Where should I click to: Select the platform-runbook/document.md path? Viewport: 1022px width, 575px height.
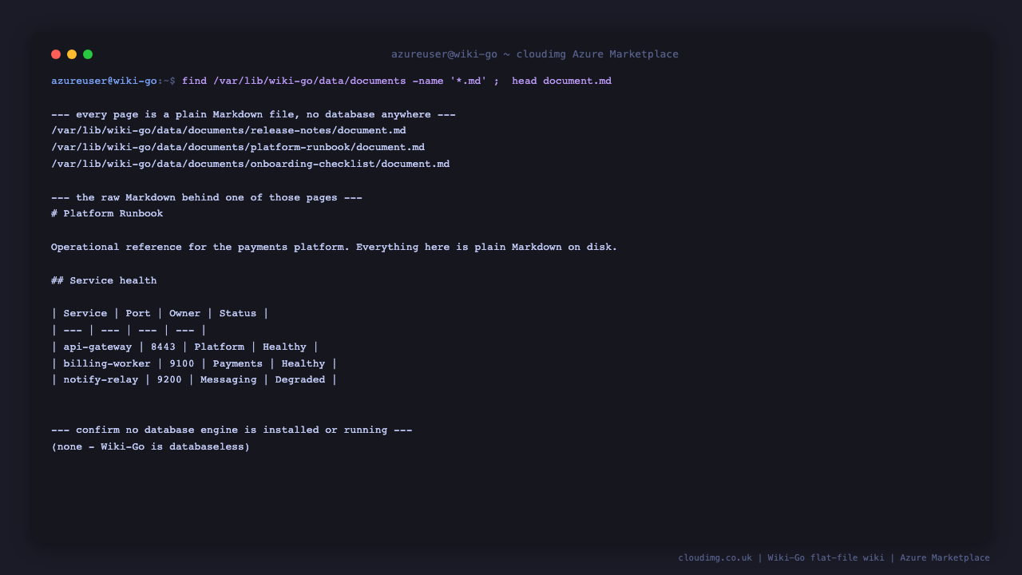pyautogui.click(x=238, y=148)
